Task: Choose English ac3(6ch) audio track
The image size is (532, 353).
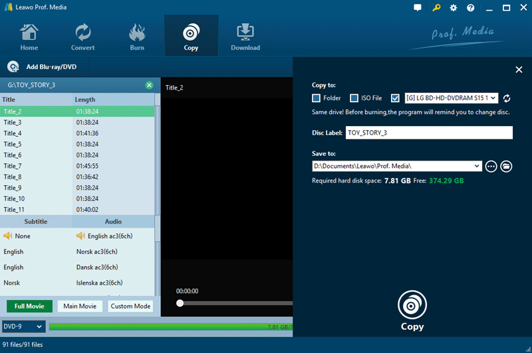Action: click(x=110, y=236)
